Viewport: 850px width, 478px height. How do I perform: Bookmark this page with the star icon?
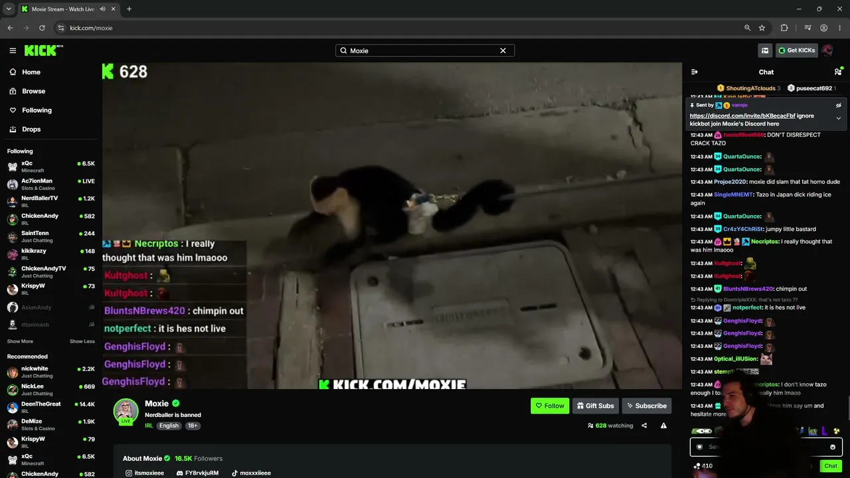click(x=762, y=28)
